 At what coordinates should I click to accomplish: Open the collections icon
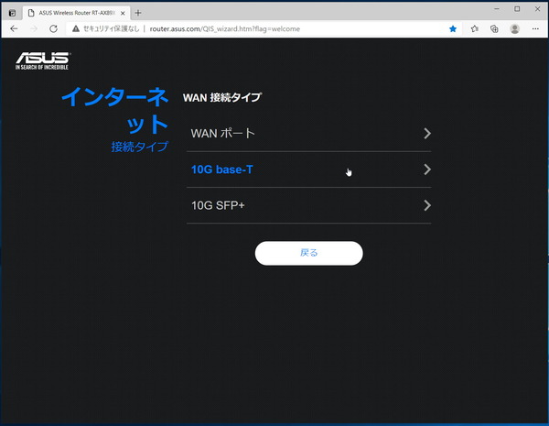494,29
